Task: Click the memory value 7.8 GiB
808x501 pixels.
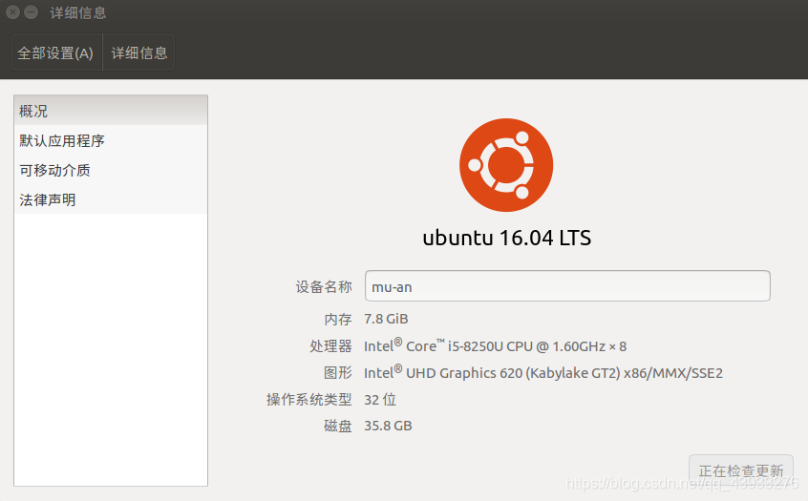Action: [386, 320]
